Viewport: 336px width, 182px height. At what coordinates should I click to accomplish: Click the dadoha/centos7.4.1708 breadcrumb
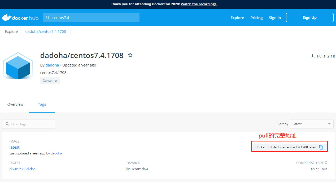tap(46, 32)
